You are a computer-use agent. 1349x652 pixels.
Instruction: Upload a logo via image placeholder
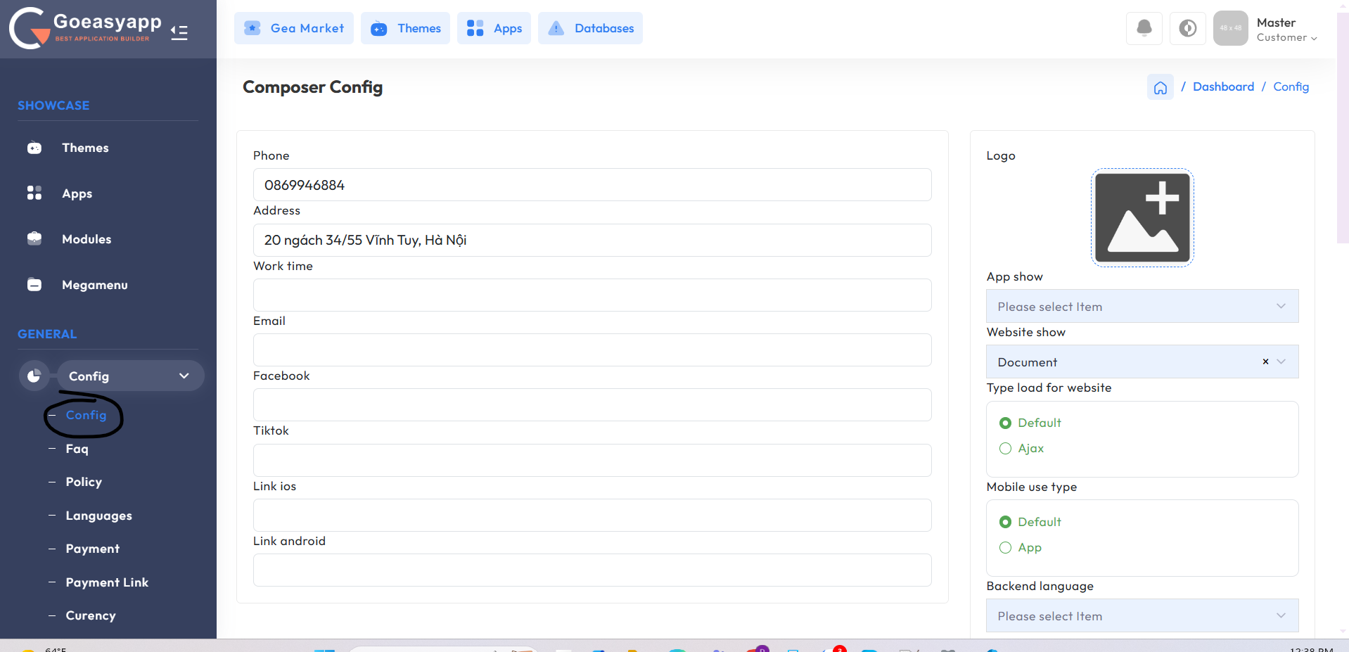coord(1142,218)
